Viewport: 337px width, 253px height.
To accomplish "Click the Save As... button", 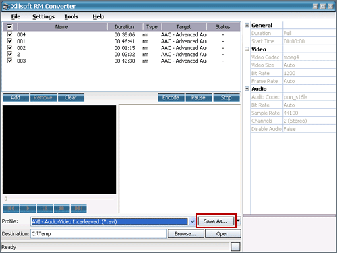I will pyautogui.click(x=216, y=221).
